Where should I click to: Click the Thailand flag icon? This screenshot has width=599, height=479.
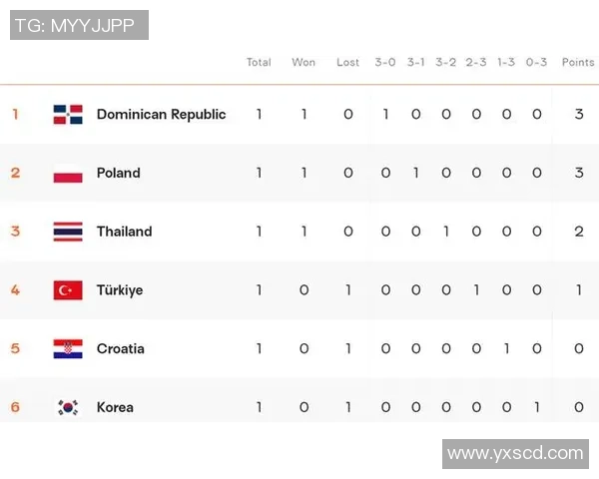coord(68,232)
